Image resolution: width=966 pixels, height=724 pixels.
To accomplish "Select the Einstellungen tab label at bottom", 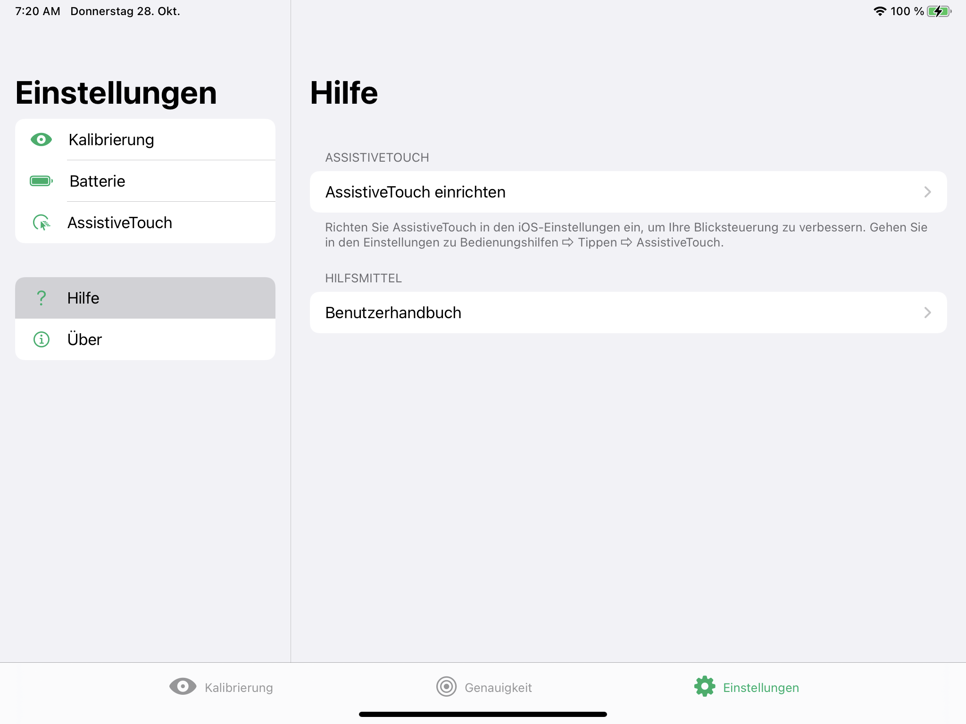I will click(x=761, y=688).
